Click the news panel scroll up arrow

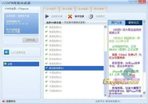[x=144, y=22]
